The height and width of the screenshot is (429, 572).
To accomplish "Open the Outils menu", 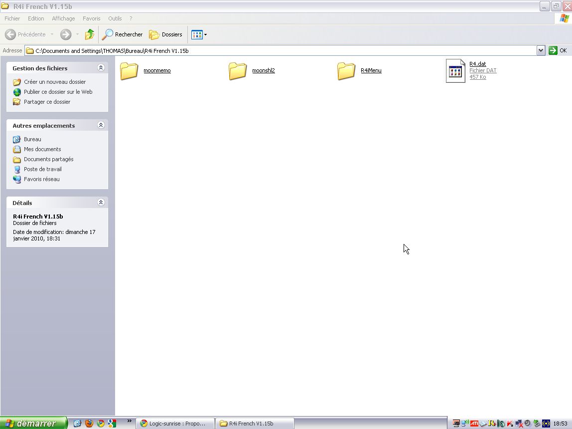I will click(115, 18).
